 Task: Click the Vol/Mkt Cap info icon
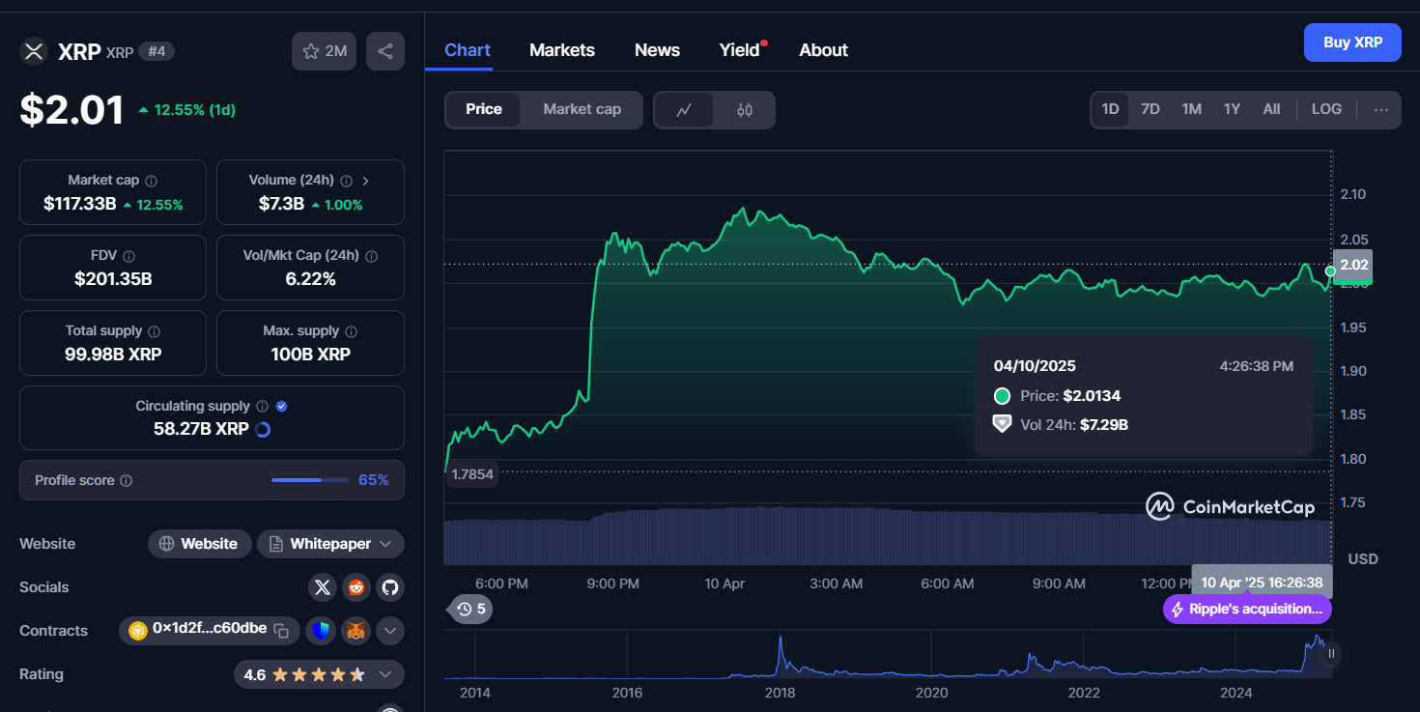coord(371,256)
